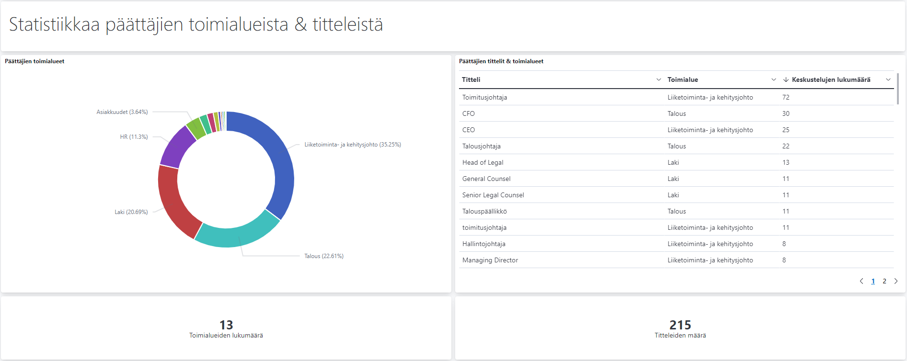Open the Toimialue column dropdown chevron

tap(773, 79)
